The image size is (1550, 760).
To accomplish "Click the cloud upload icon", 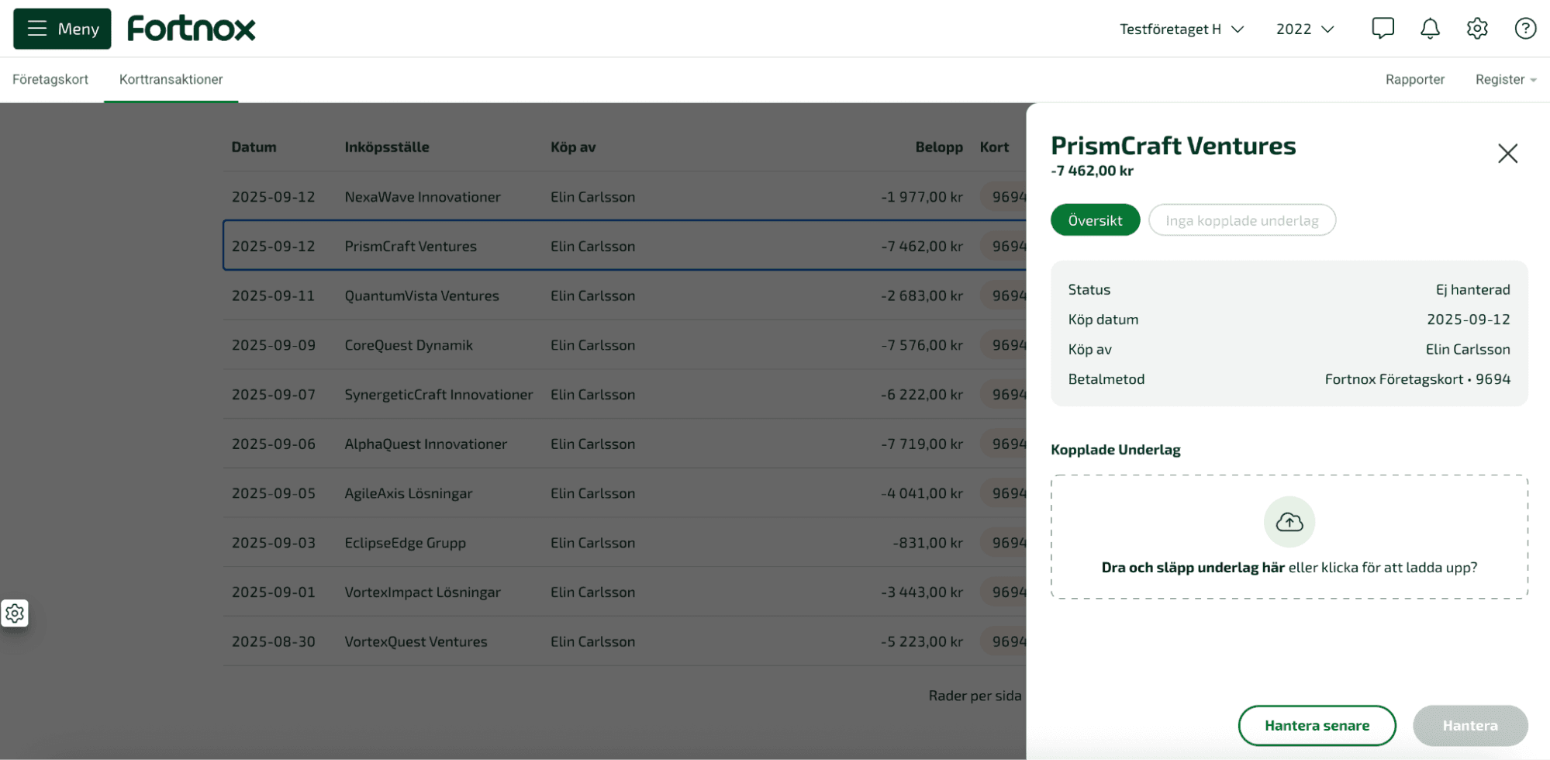I will coord(1289,522).
